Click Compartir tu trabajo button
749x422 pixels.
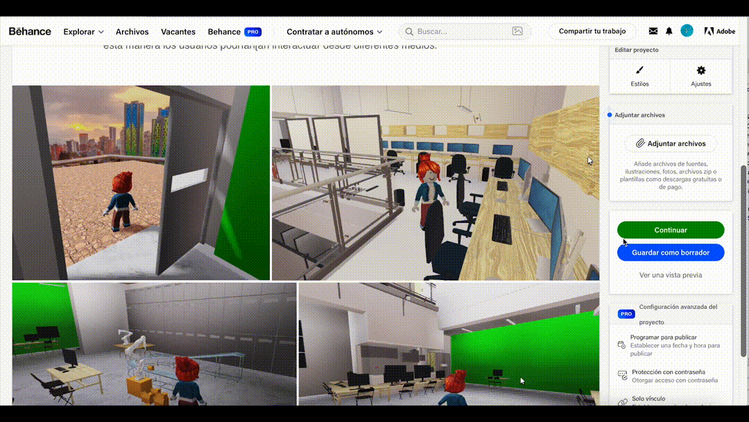pos(592,31)
